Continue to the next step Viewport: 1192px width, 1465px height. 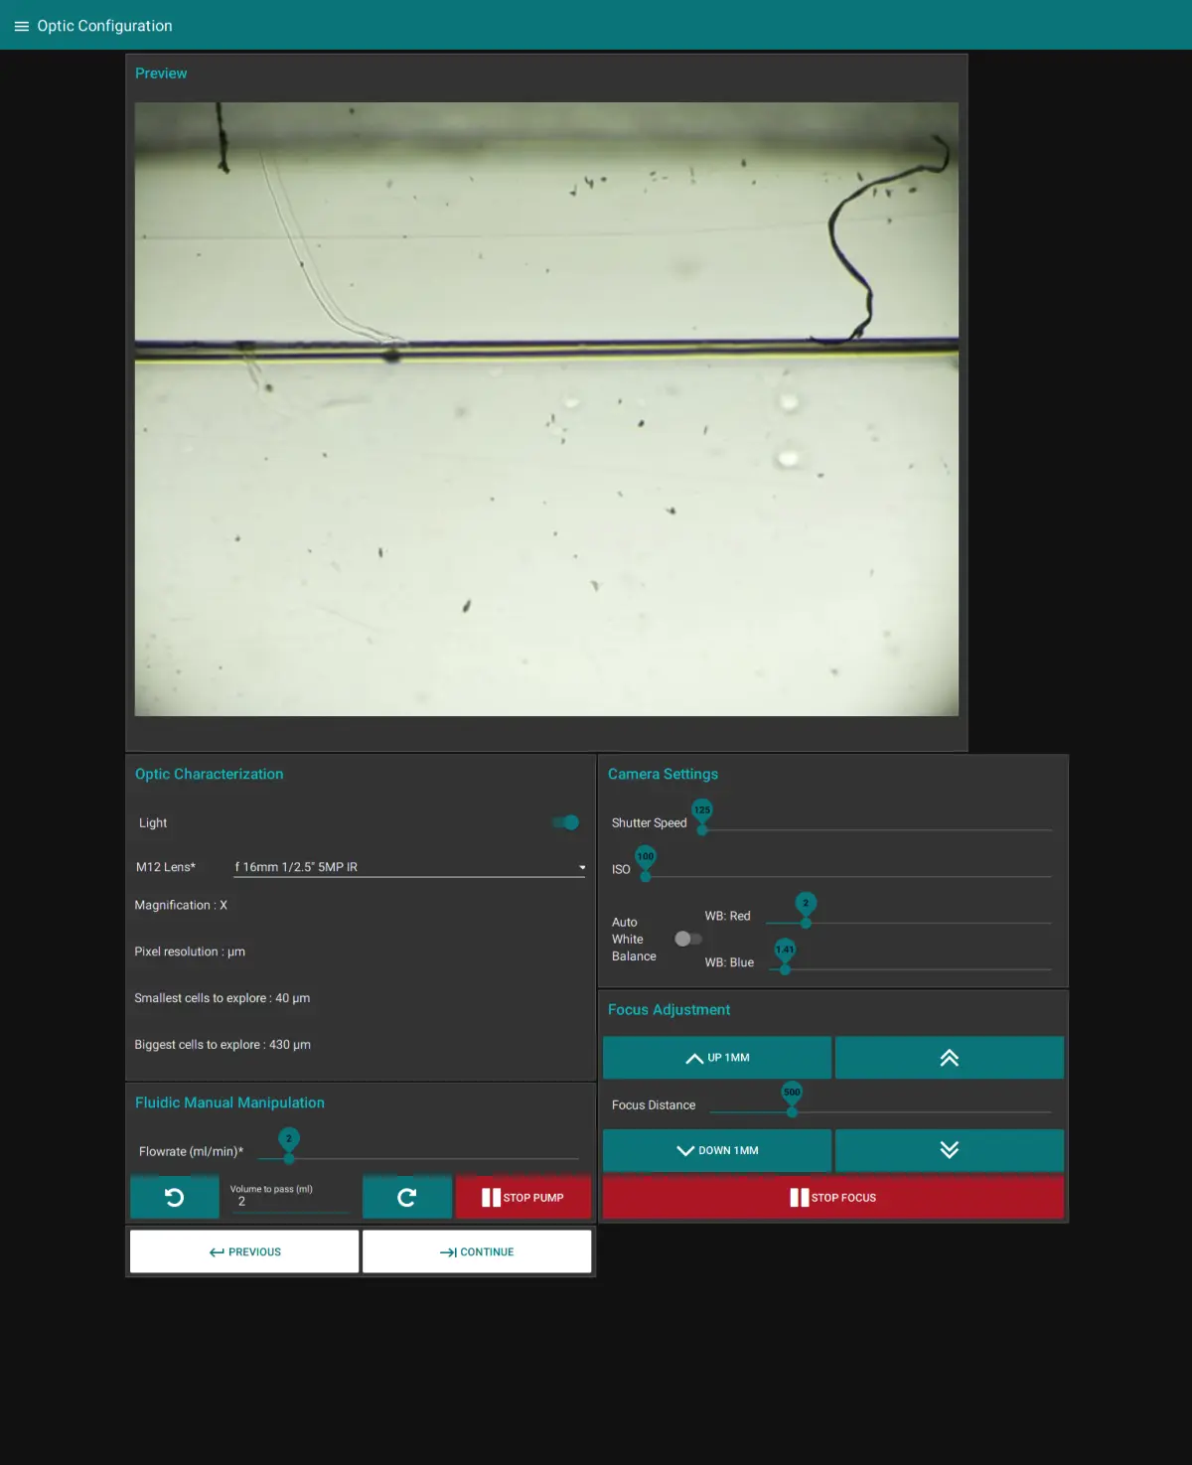pos(477,1251)
